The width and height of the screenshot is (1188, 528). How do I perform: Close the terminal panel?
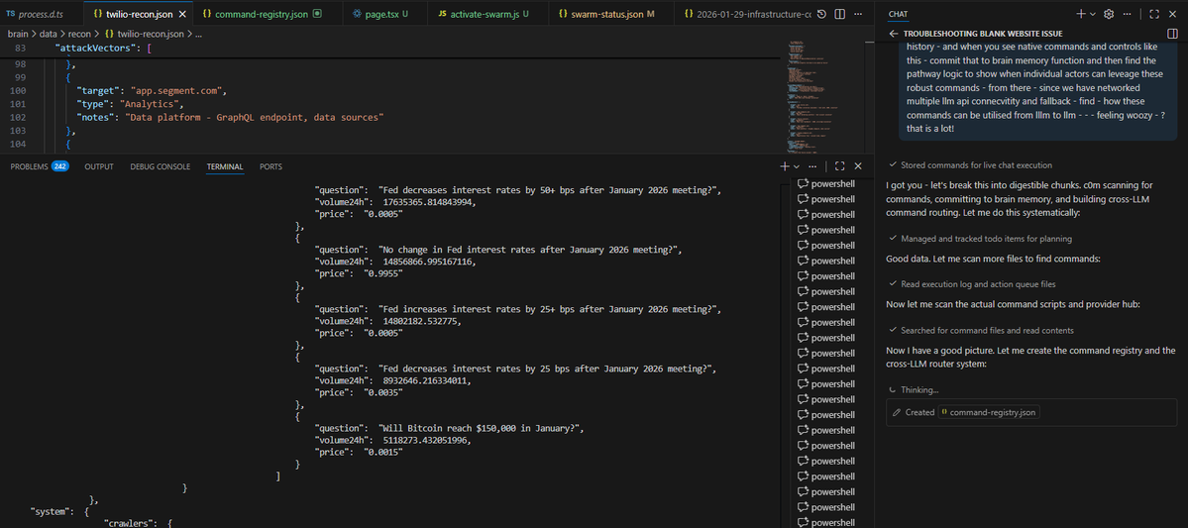[858, 165]
